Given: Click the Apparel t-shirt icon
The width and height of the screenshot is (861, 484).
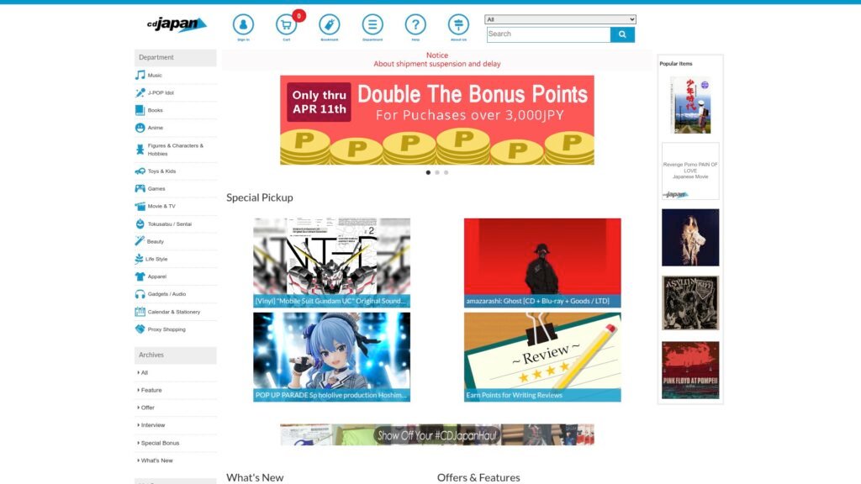Looking at the screenshot, I should click(140, 276).
